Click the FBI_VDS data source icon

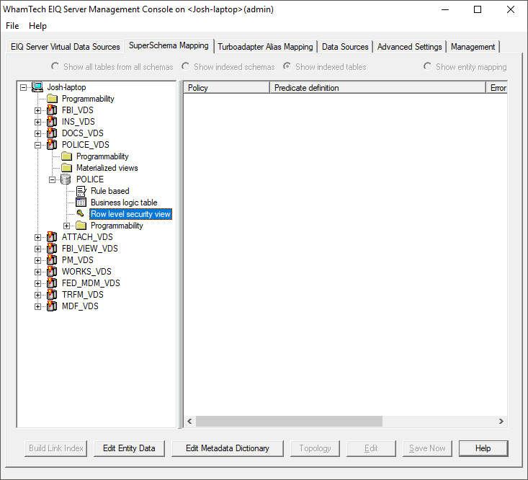point(52,110)
